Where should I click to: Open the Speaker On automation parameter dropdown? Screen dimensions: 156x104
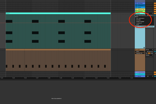tap(140, 53)
